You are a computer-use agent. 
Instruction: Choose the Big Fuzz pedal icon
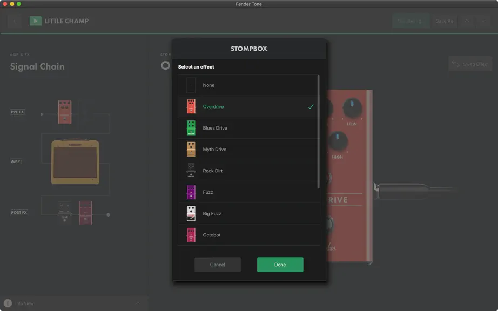pyautogui.click(x=191, y=213)
